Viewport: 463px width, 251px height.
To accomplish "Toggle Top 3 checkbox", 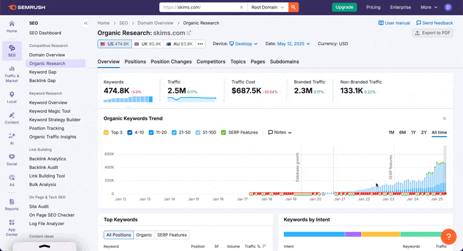I will point(106,132).
